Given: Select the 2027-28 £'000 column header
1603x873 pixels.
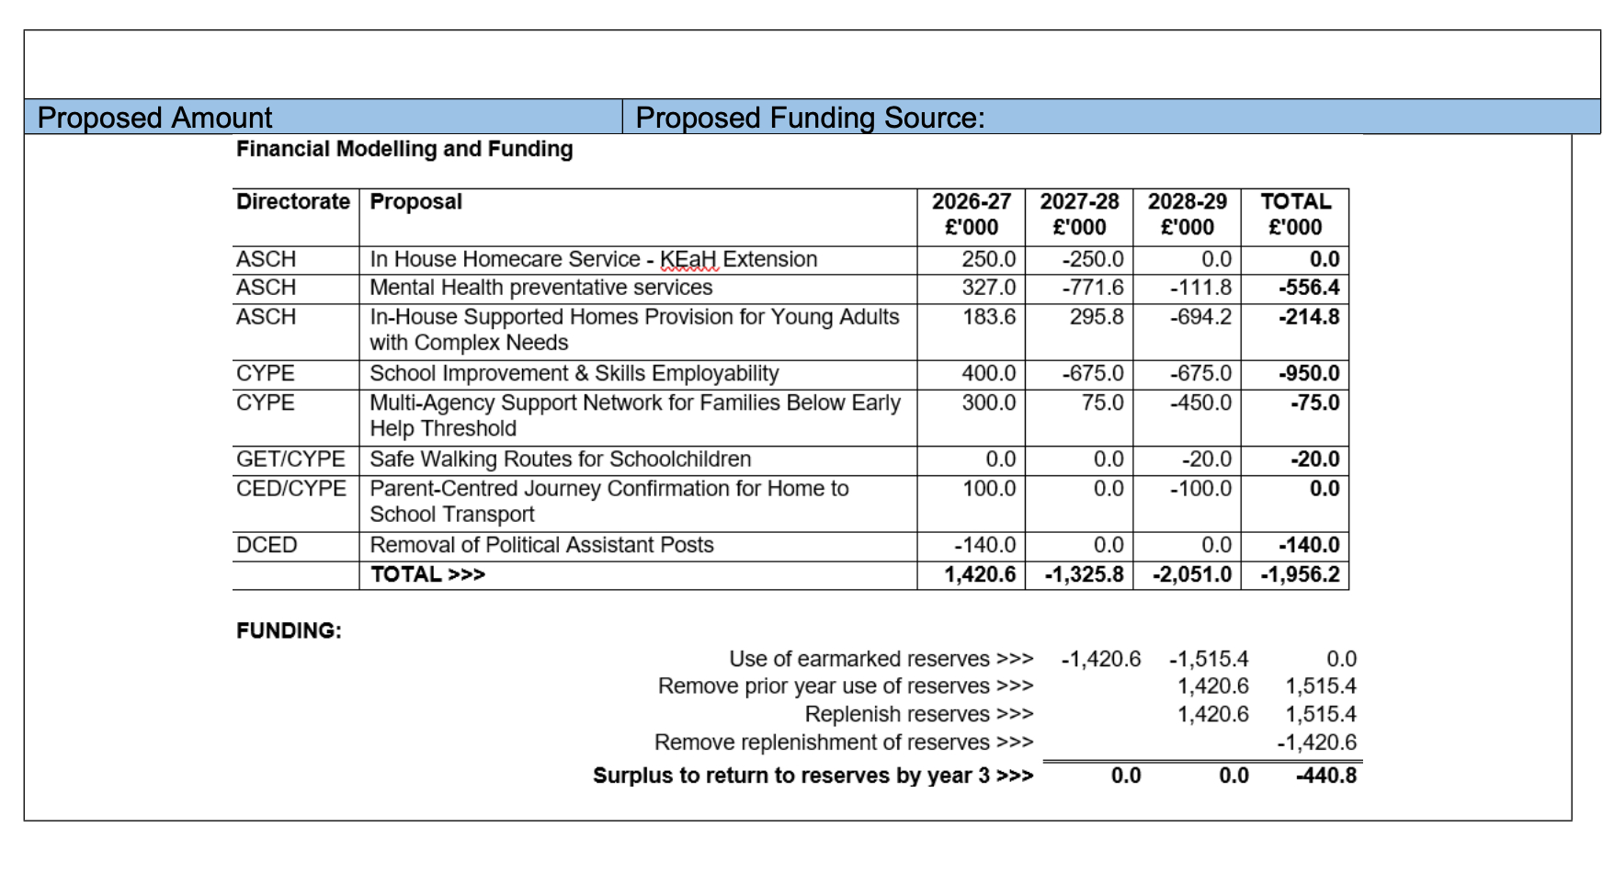Looking at the screenshot, I should pos(1079,214).
